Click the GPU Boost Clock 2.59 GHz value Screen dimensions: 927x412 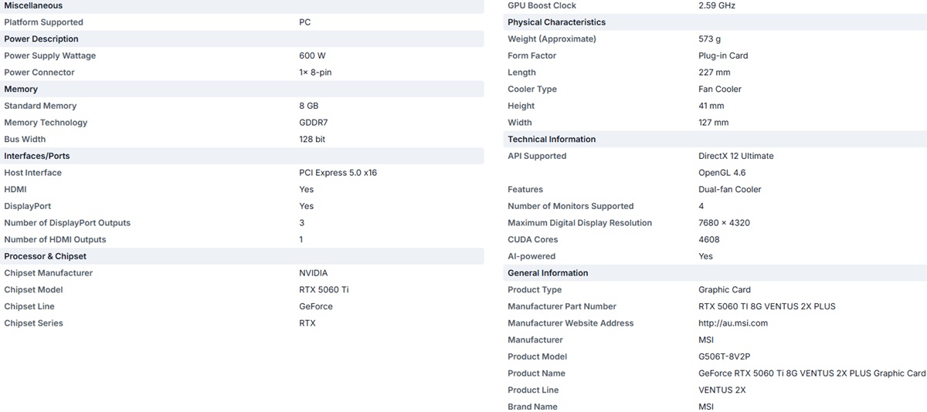[x=717, y=5]
